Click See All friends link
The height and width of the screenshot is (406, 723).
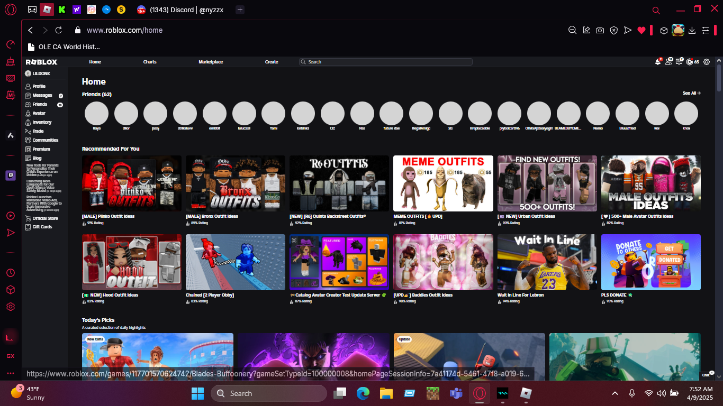pyautogui.click(x=691, y=93)
